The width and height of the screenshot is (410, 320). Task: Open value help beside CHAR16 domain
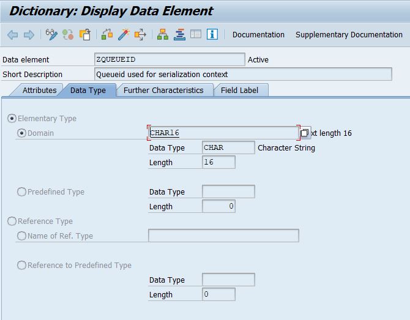(304, 133)
